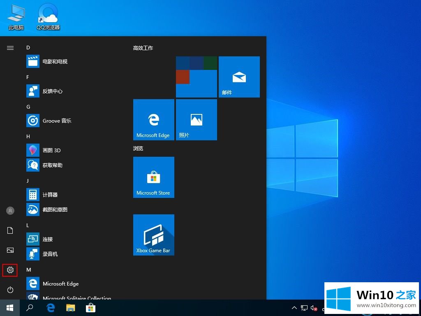Expand the Start hamburger menu
This screenshot has height=316, width=421.
click(x=10, y=48)
